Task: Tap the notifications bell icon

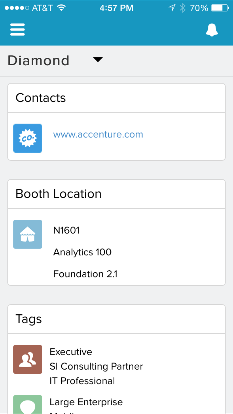Action: [x=212, y=30]
